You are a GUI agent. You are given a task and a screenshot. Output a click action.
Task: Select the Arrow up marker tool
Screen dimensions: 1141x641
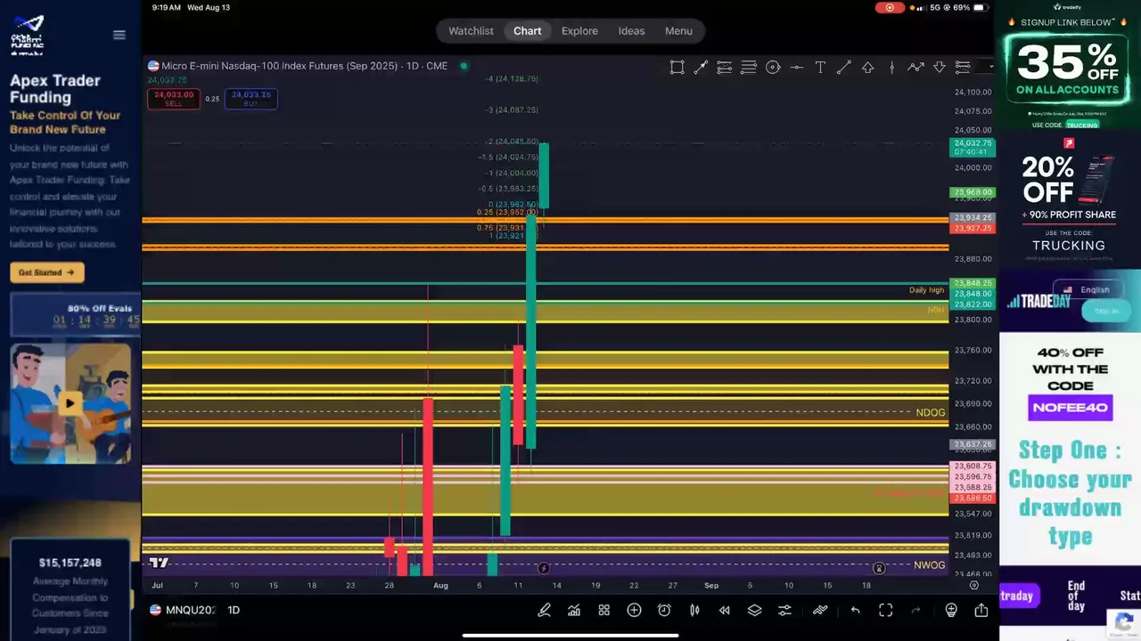pos(867,68)
